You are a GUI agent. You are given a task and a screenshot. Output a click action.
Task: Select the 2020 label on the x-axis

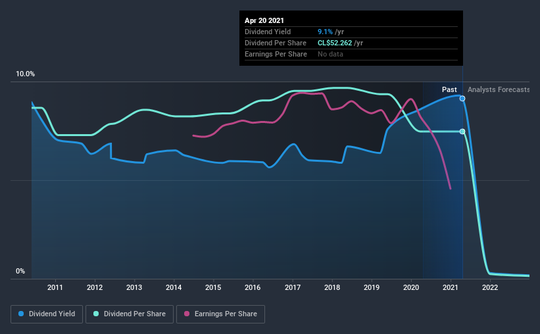pyautogui.click(x=411, y=287)
